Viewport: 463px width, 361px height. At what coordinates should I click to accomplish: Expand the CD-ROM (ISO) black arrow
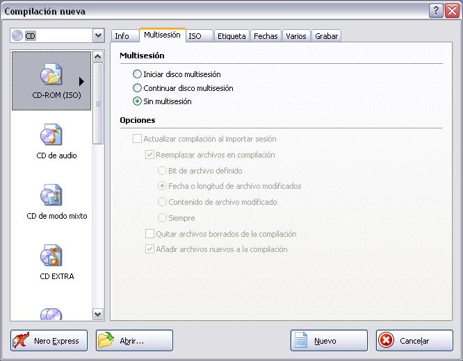[81, 81]
